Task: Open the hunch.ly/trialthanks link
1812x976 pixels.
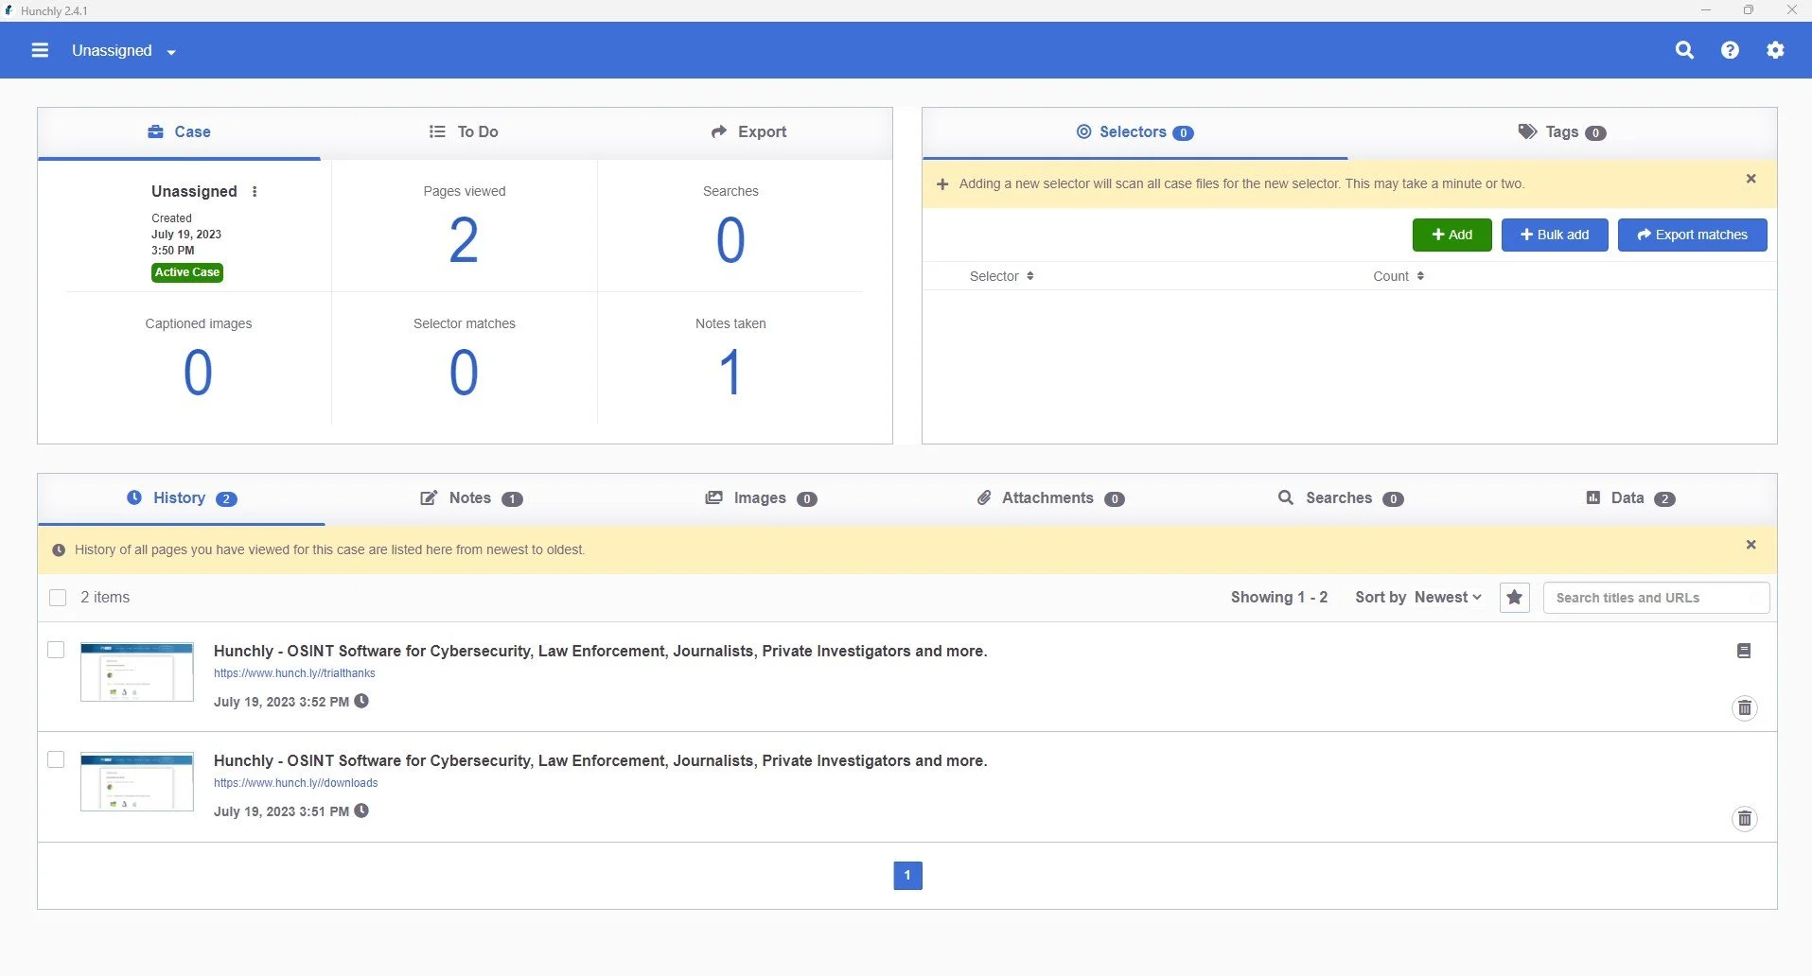Action: coord(293,672)
